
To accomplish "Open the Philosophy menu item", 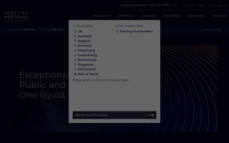I will point(102,16).
